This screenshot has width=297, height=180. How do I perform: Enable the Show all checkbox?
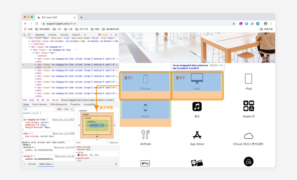(x=107, y=143)
